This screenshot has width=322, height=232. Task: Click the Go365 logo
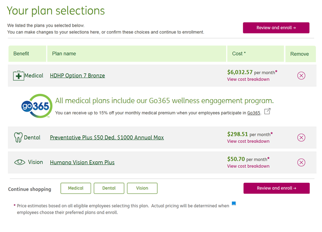(x=37, y=106)
